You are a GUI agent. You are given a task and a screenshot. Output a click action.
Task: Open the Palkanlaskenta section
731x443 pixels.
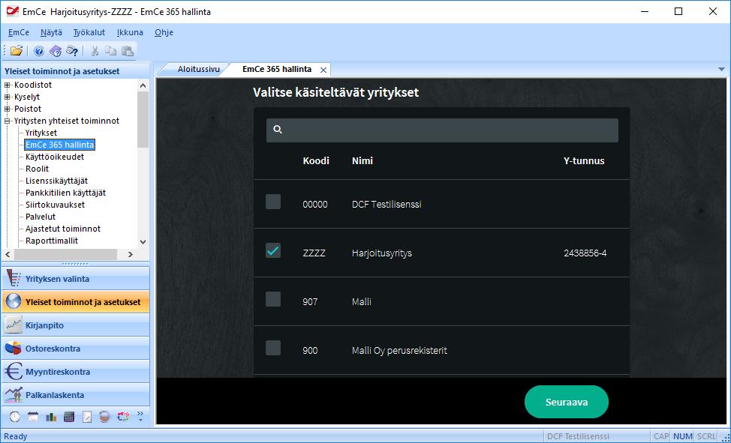[x=76, y=395]
